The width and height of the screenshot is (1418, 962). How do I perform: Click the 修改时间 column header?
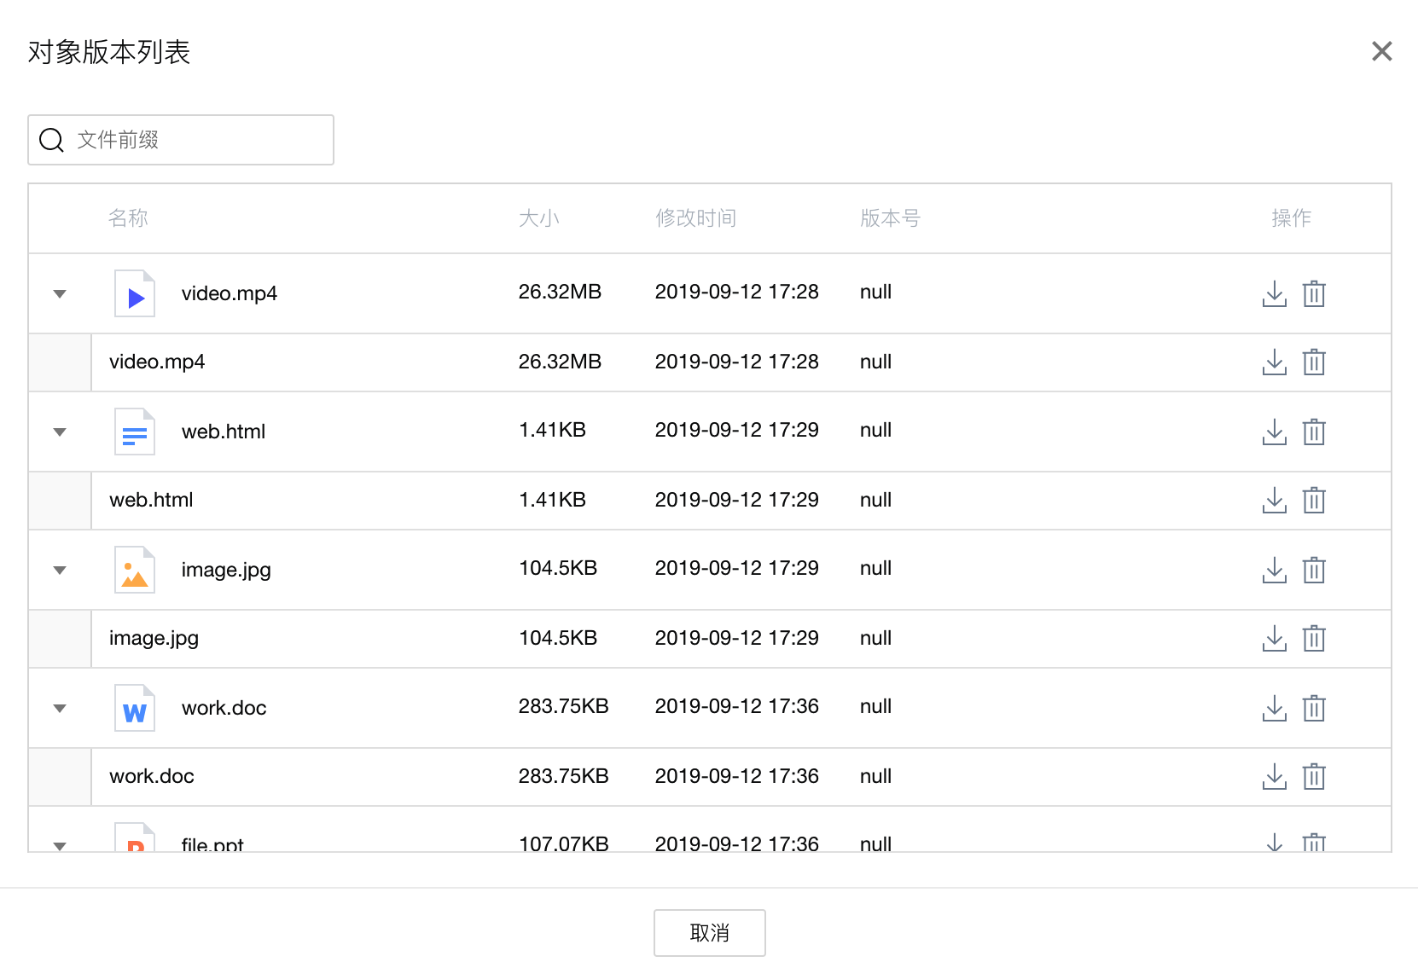695,218
